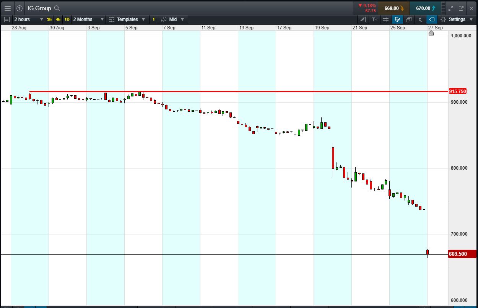
Task: Click the 670.00 buy price button
Action: click(425, 8)
